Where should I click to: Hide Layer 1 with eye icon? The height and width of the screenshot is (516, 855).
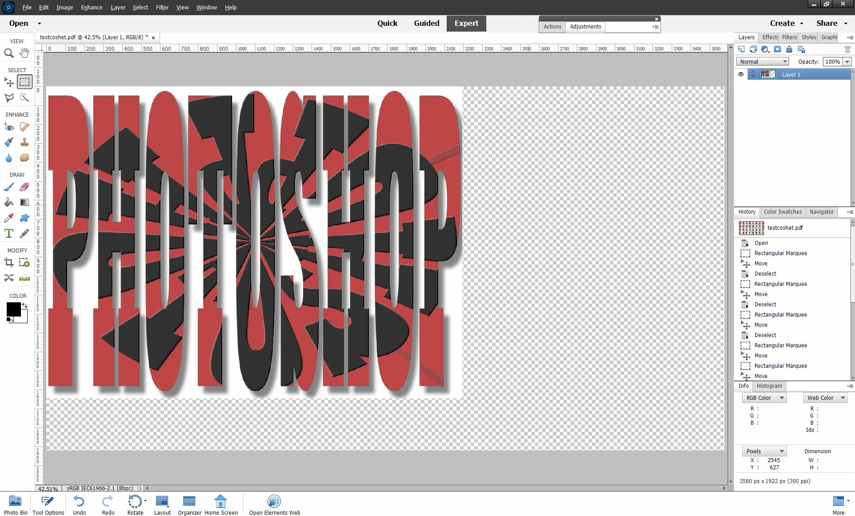741,74
